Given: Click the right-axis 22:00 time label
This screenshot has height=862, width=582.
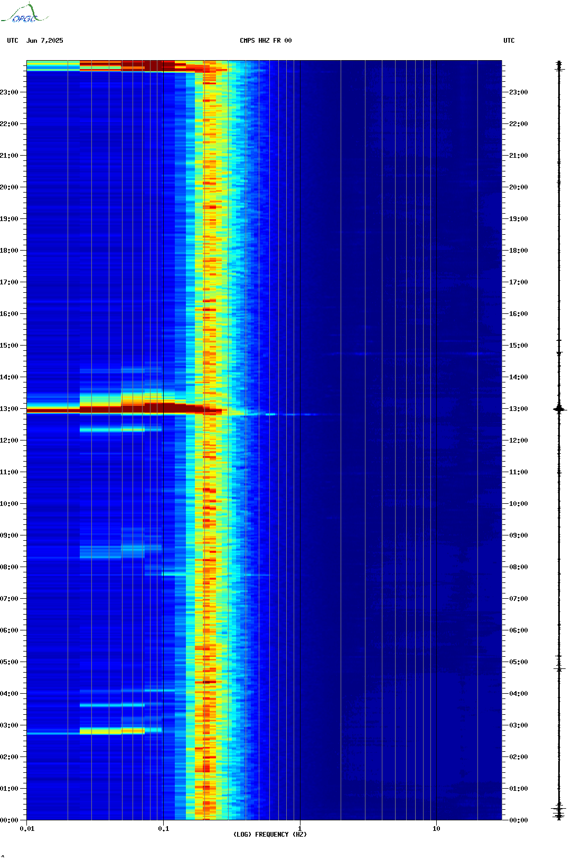Looking at the screenshot, I should point(519,124).
